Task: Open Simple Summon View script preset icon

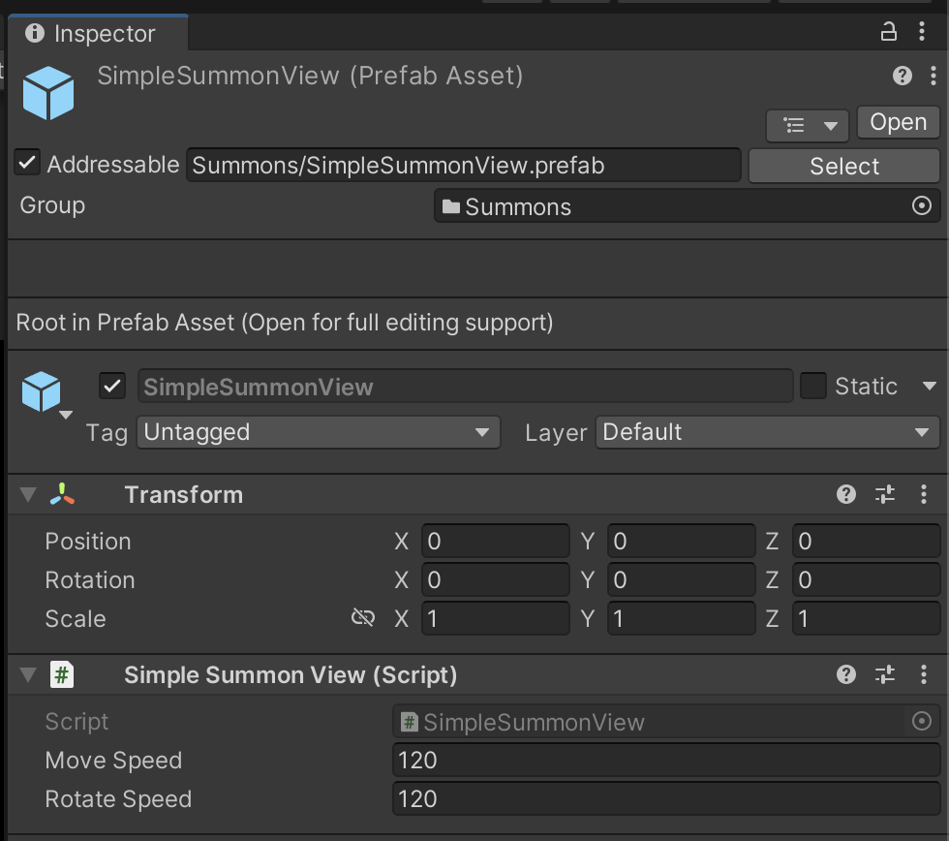Action: [885, 675]
